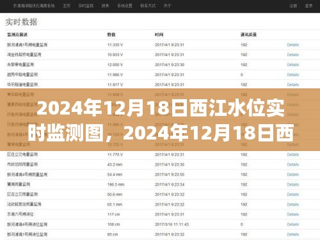Select the 系统设置 navbar item
This screenshot has width=320, height=240.
tap(125, 6)
